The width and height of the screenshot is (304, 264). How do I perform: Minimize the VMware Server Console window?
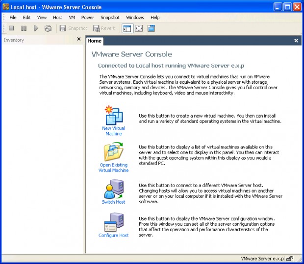click(x=278, y=7)
